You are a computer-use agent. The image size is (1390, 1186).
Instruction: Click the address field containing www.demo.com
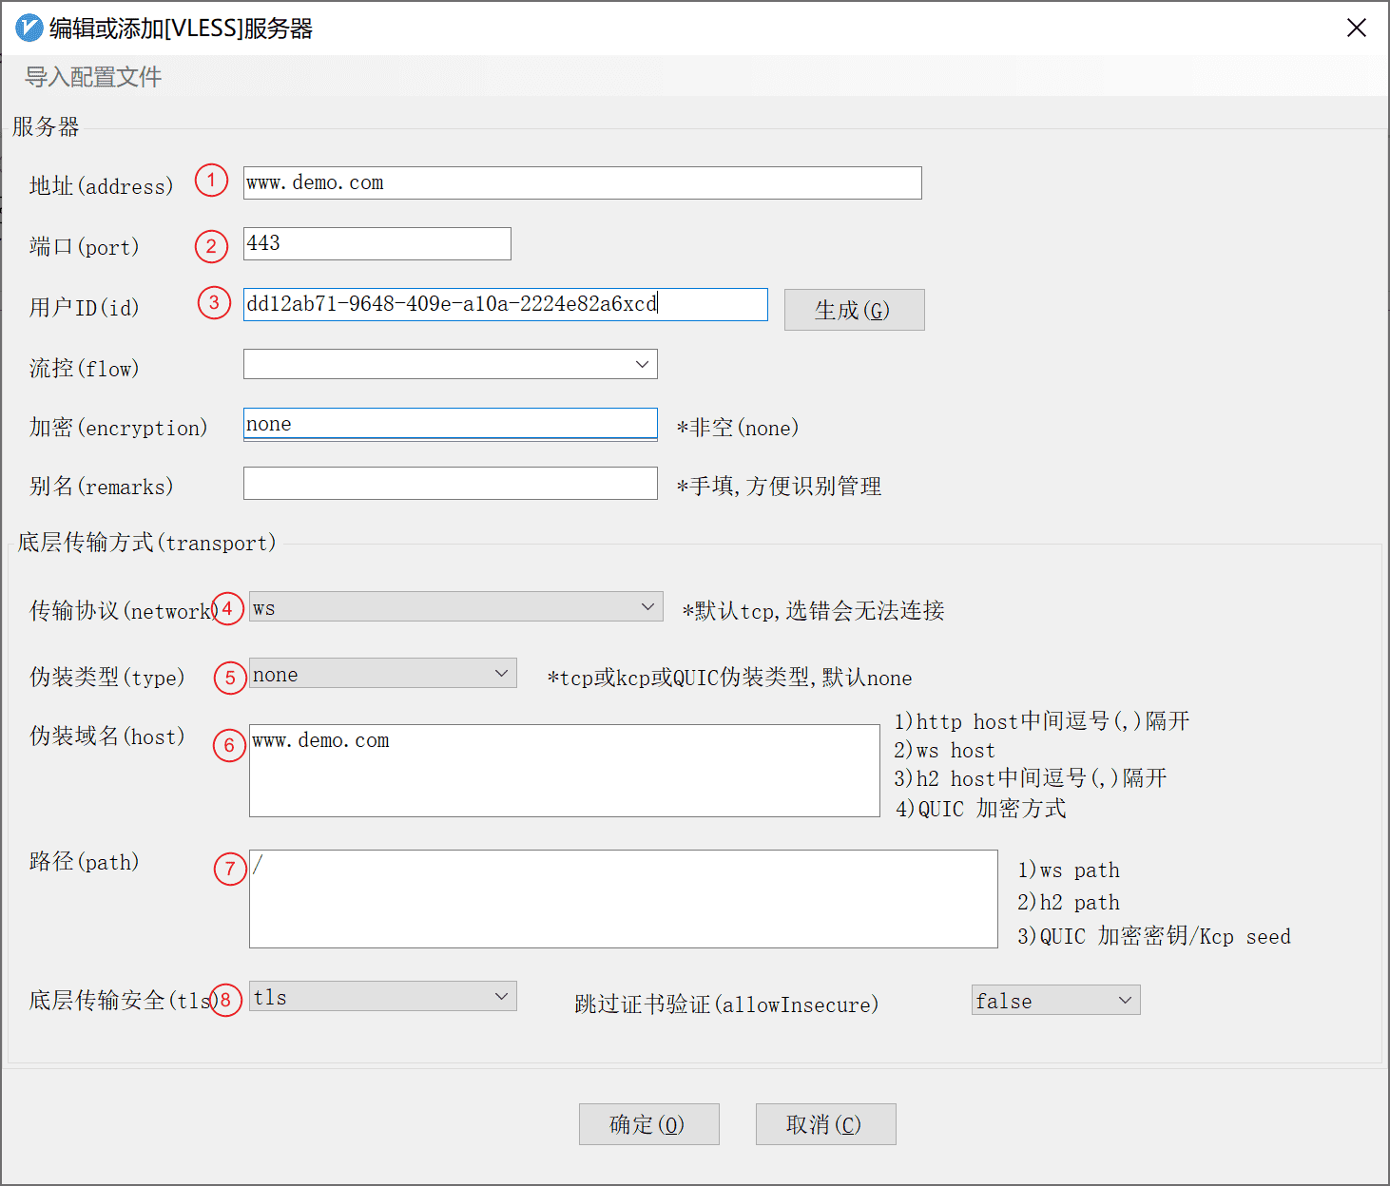[x=582, y=182]
